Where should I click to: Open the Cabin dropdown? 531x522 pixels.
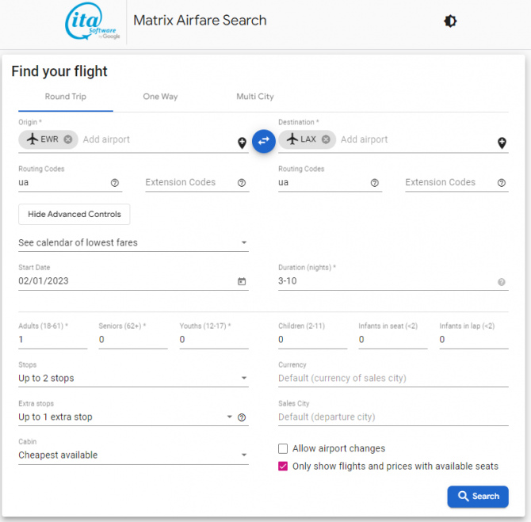pos(243,455)
